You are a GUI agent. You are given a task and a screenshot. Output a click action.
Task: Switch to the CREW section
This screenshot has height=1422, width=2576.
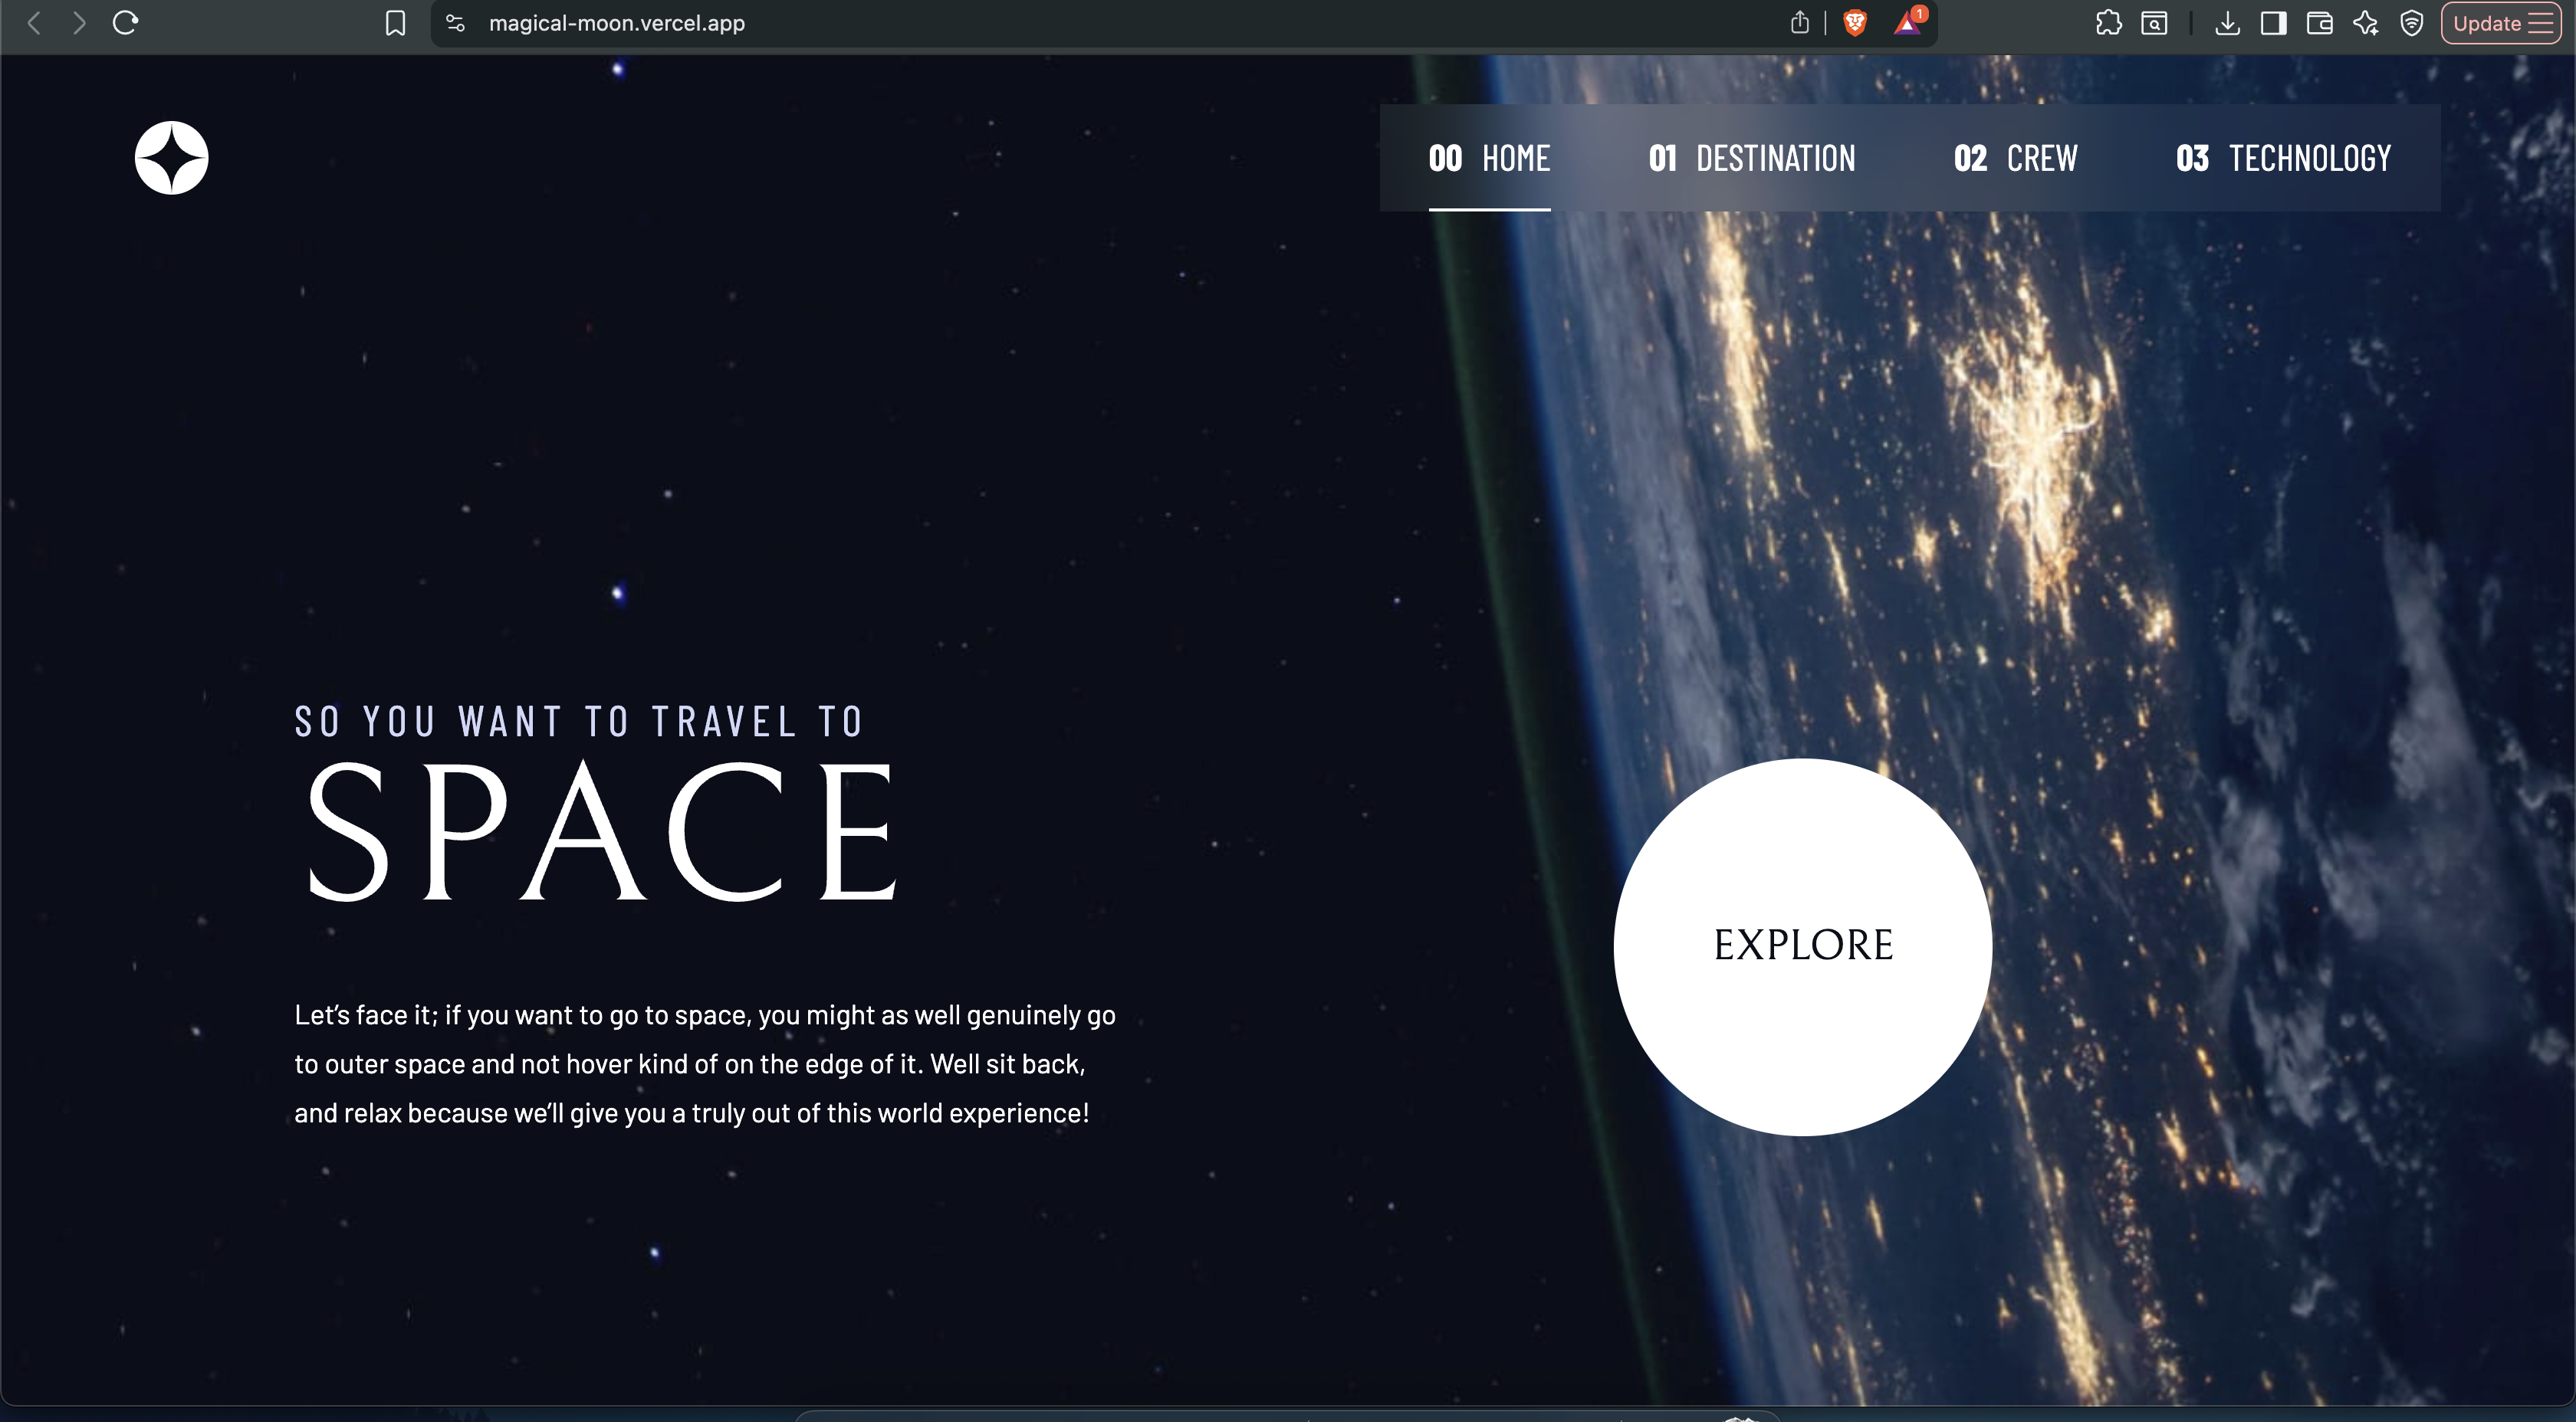[x=2016, y=158]
